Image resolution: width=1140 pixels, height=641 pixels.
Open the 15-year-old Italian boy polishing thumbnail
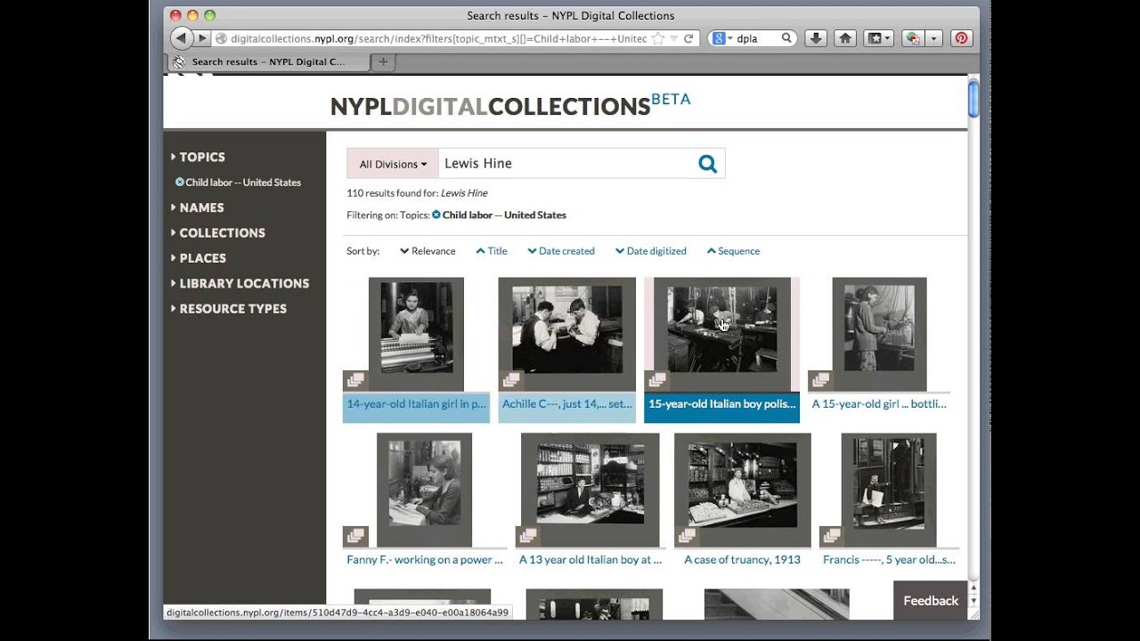click(x=721, y=334)
